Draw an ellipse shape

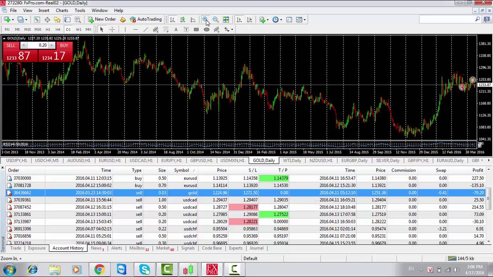pos(206,30)
